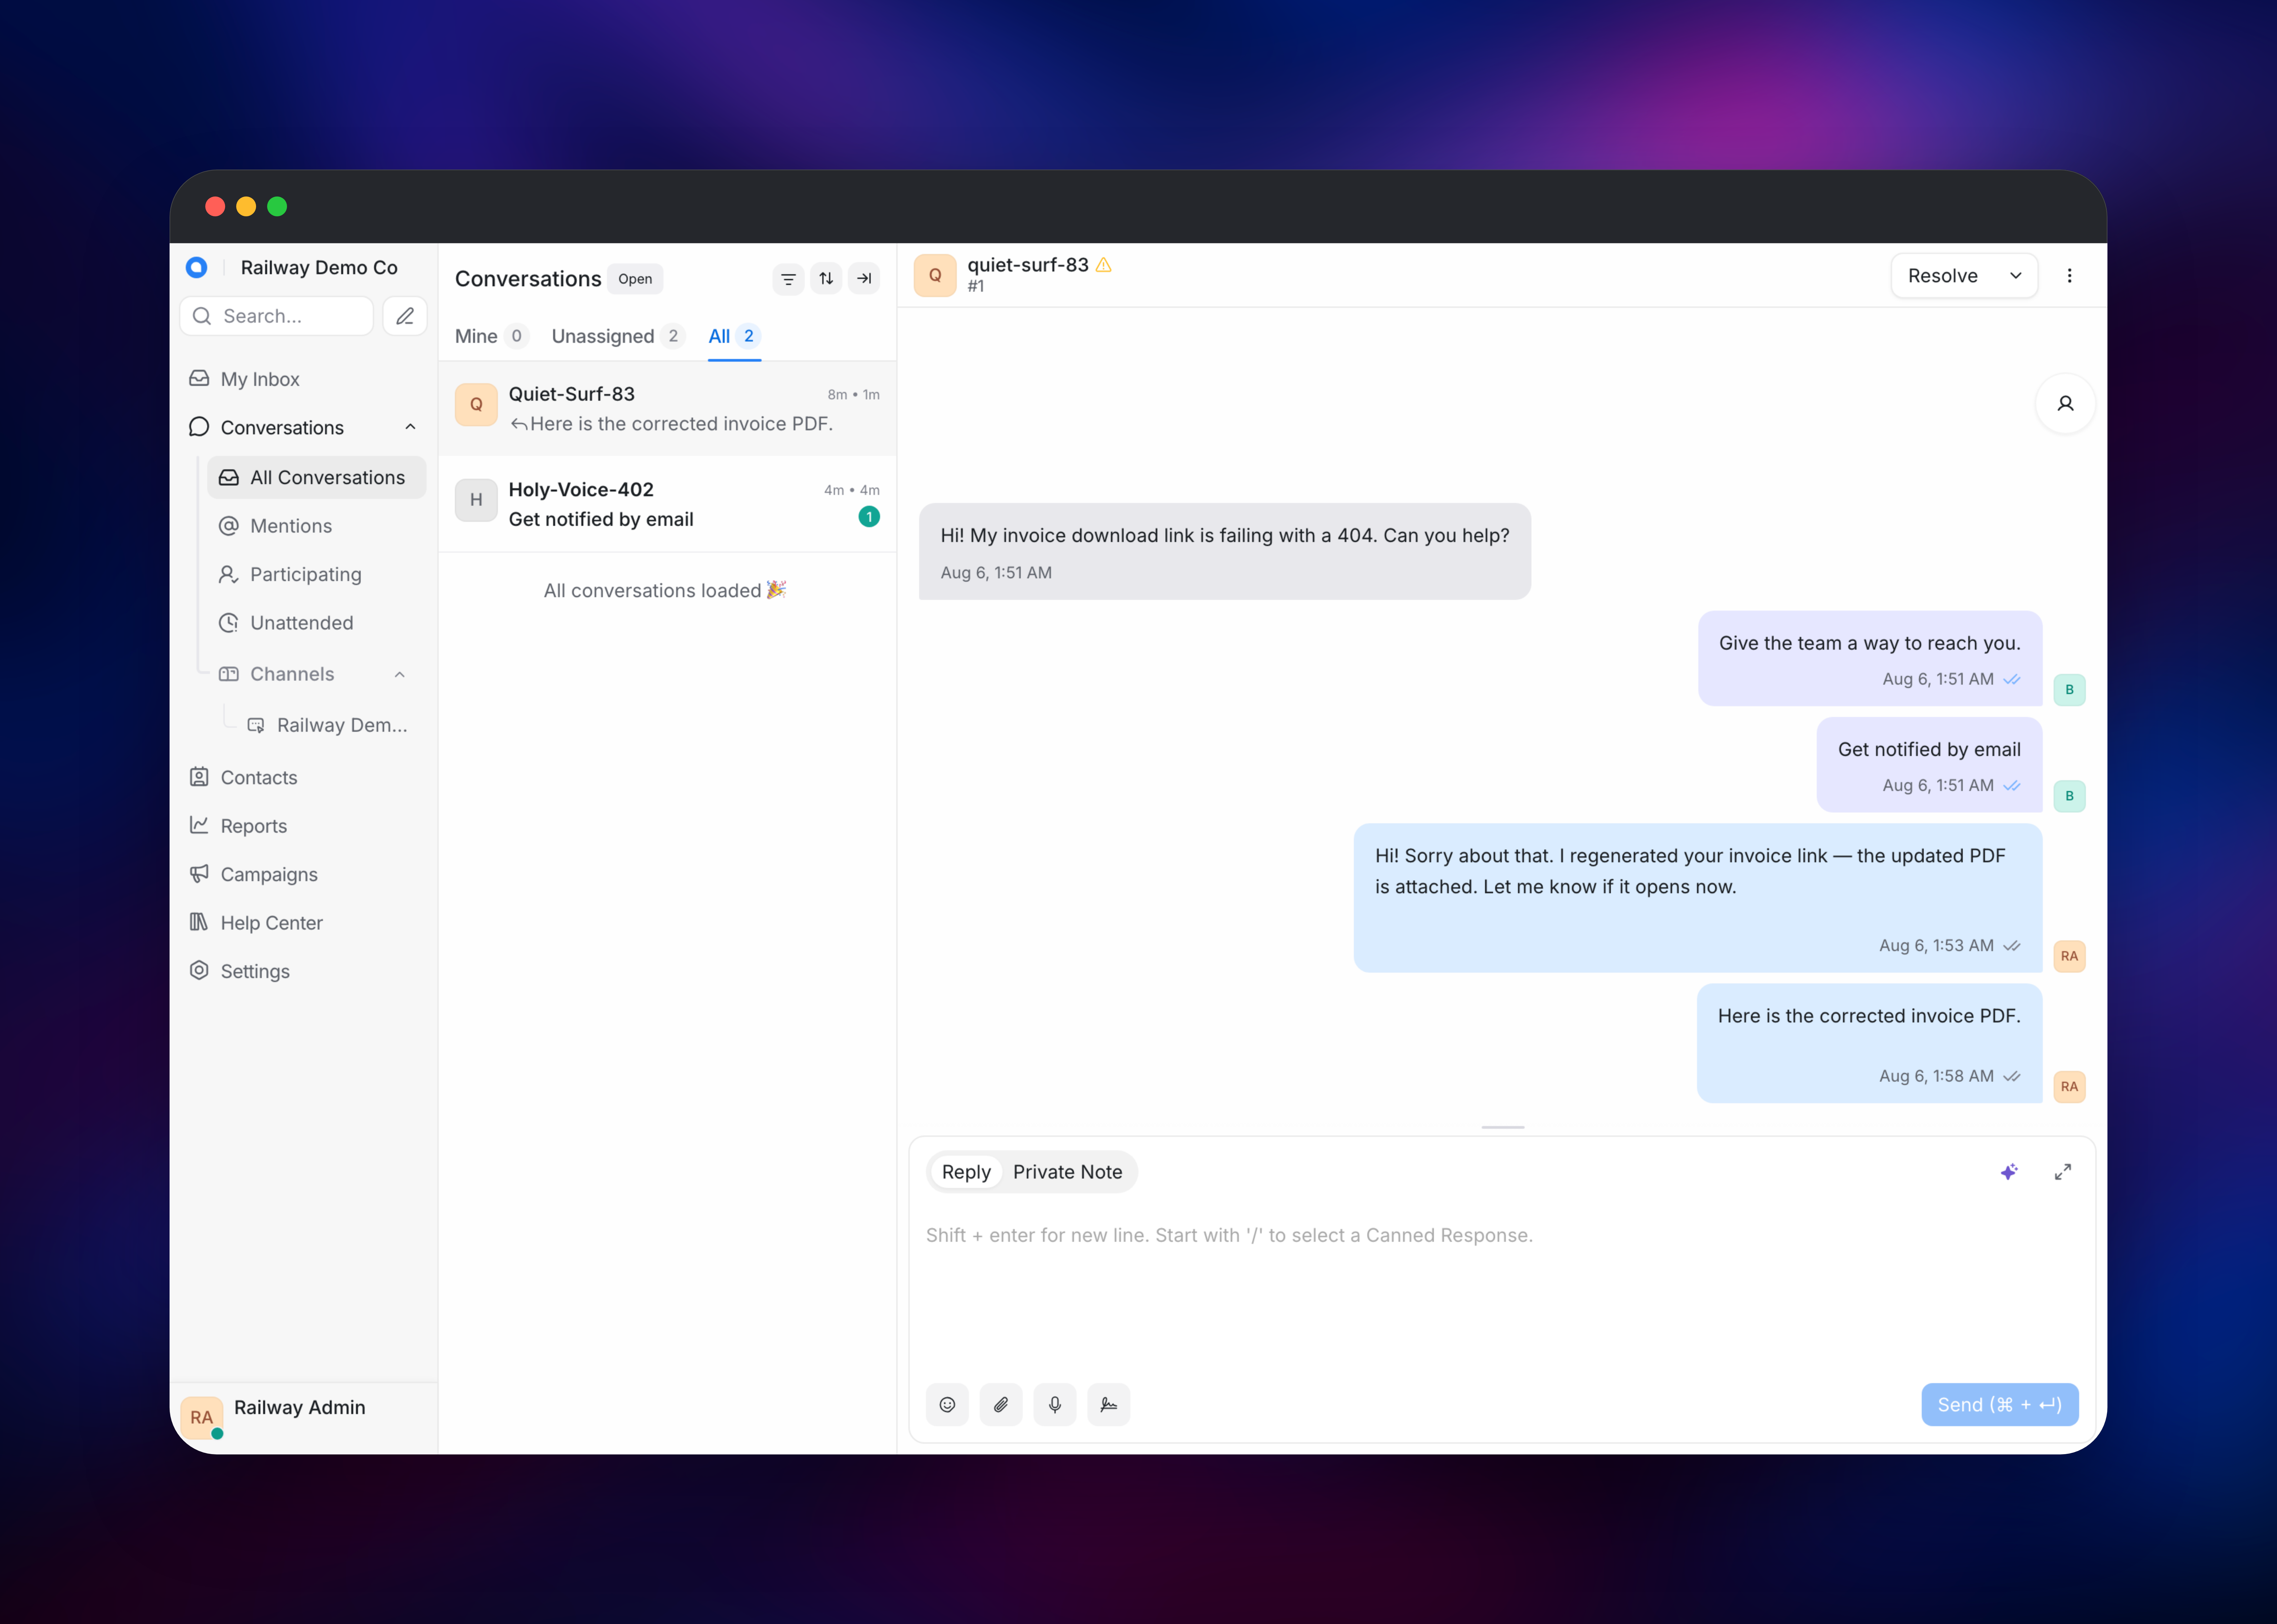The width and height of the screenshot is (2277, 1624).
Task: Click the Resolve button
Action: 1943,276
